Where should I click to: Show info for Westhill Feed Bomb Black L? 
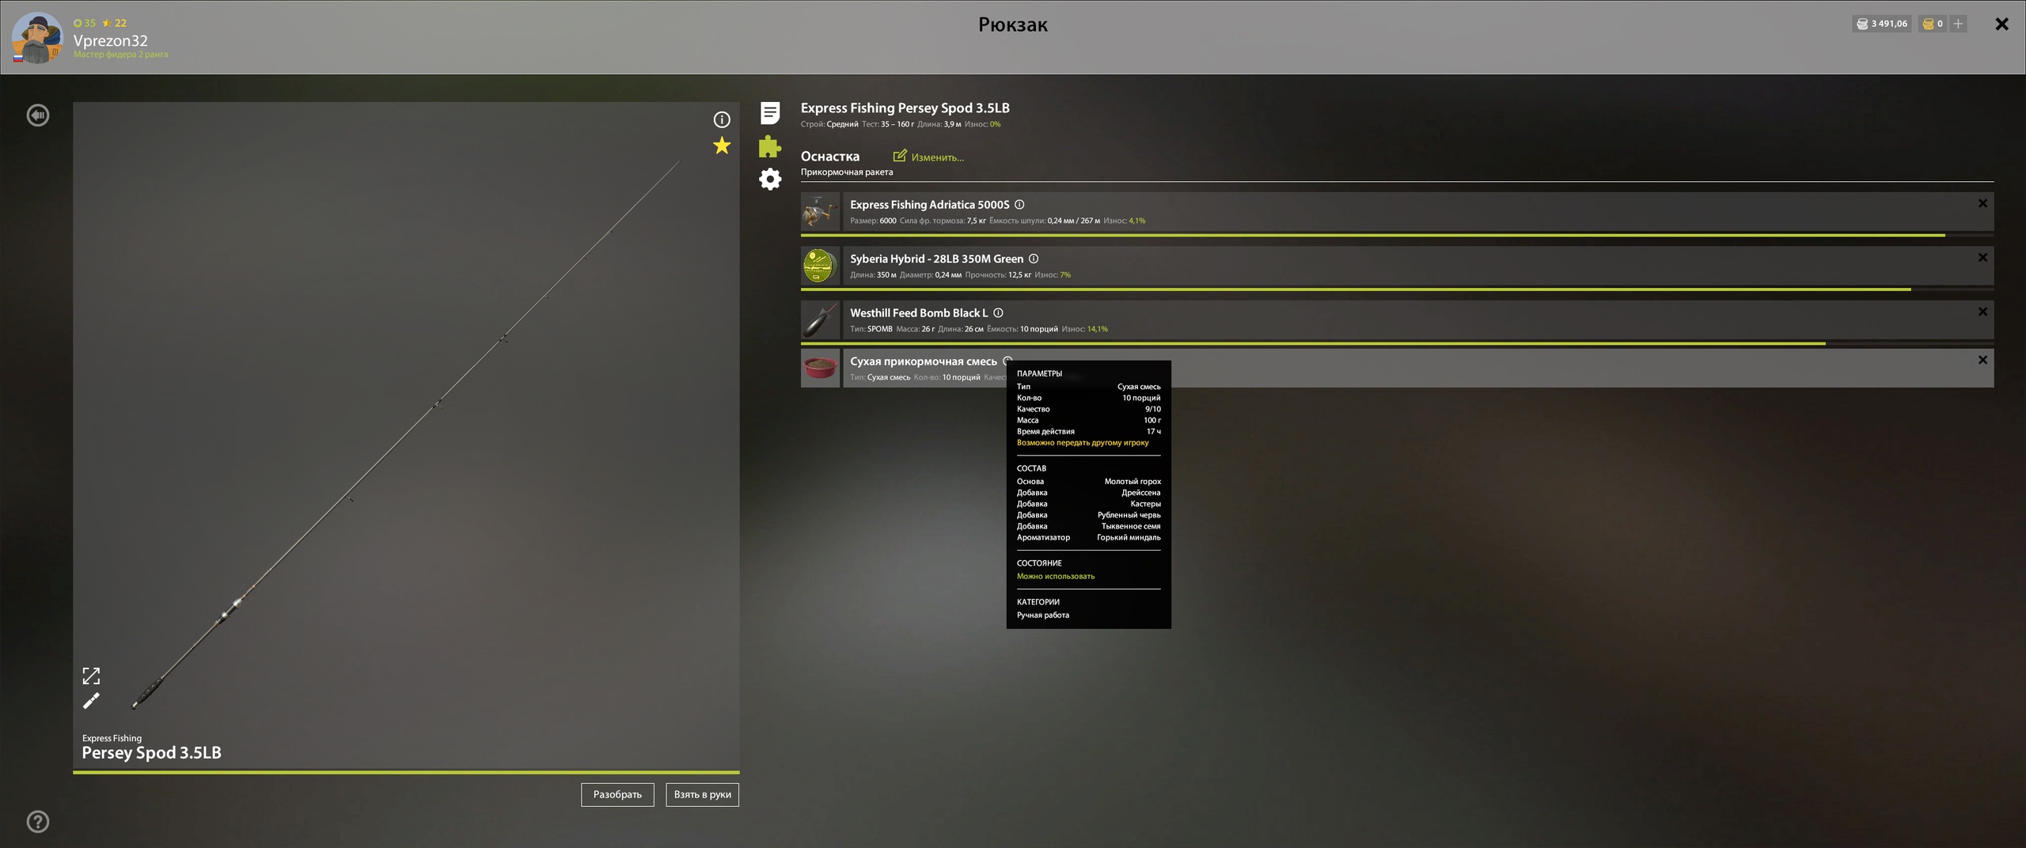[x=998, y=312]
